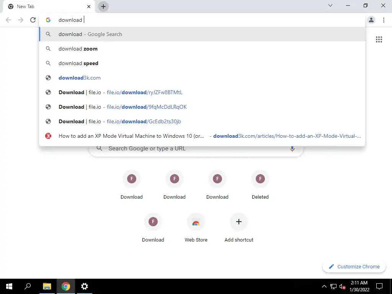Viewport: 392px width, 294px height.
Task: Open a new tab with plus button
Action: (103, 7)
